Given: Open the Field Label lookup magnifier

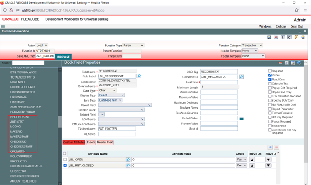Looking at the screenshot, I should pos(139,76).
